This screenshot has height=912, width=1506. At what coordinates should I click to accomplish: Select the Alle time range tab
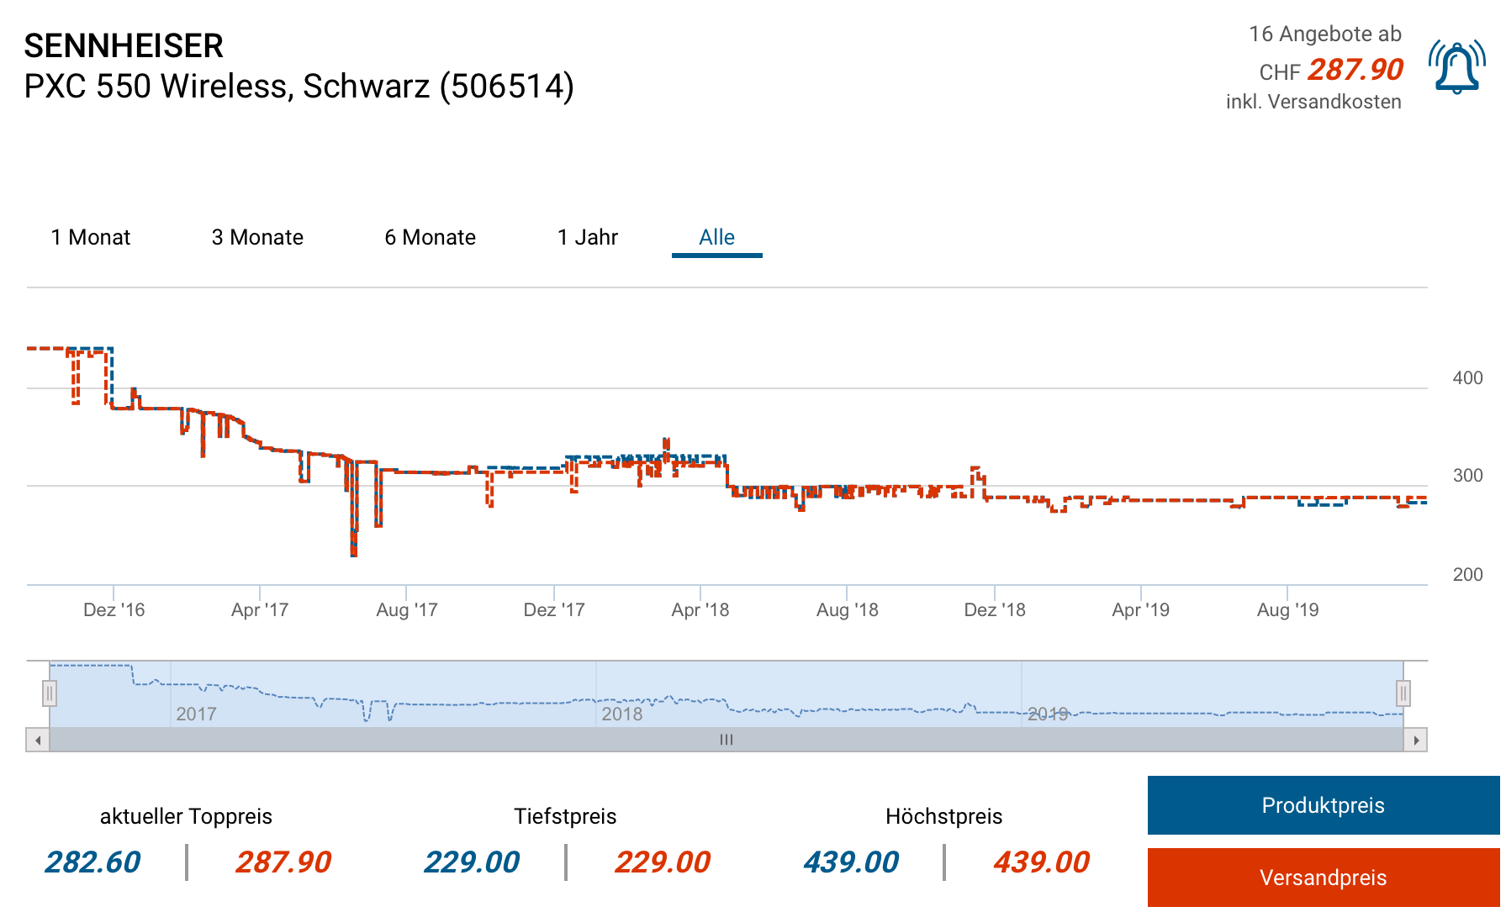coord(716,238)
